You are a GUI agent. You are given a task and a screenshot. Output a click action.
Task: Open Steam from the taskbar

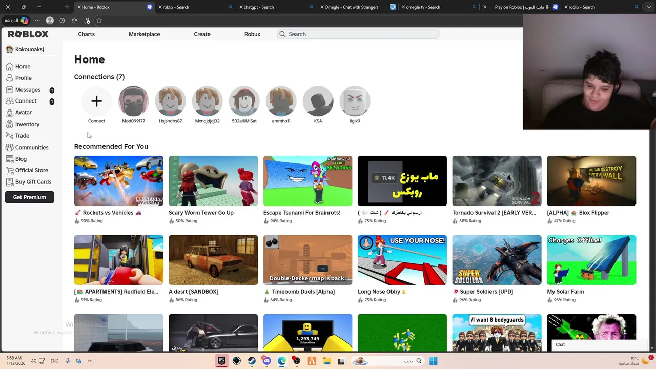[x=252, y=361]
